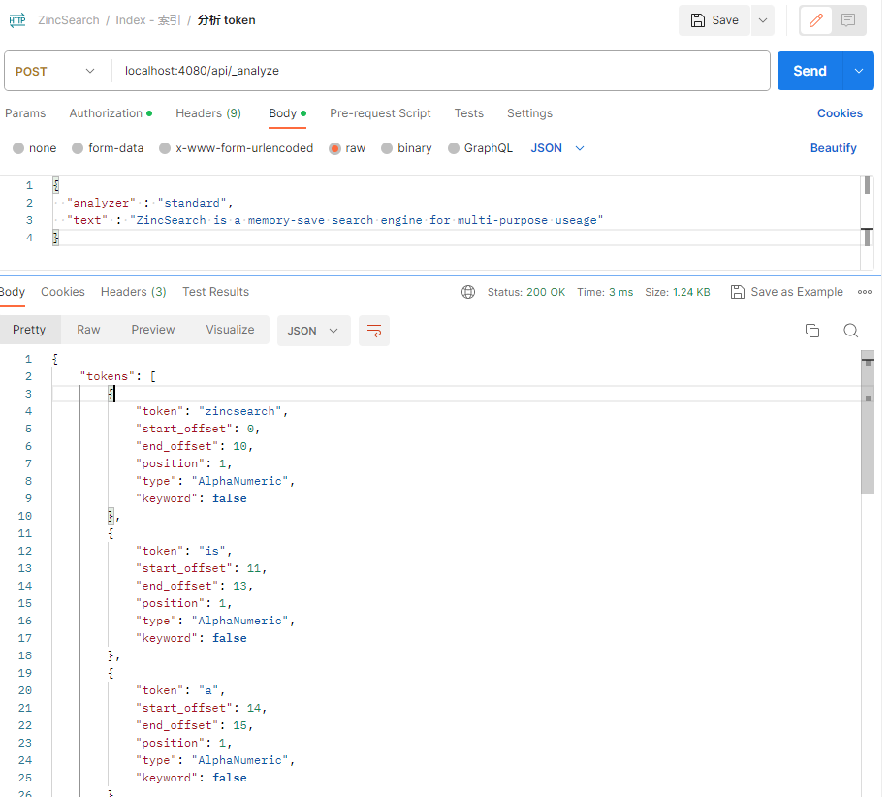Open the response Cookies tab
This screenshot has height=797, width=889.
[63, 292]
